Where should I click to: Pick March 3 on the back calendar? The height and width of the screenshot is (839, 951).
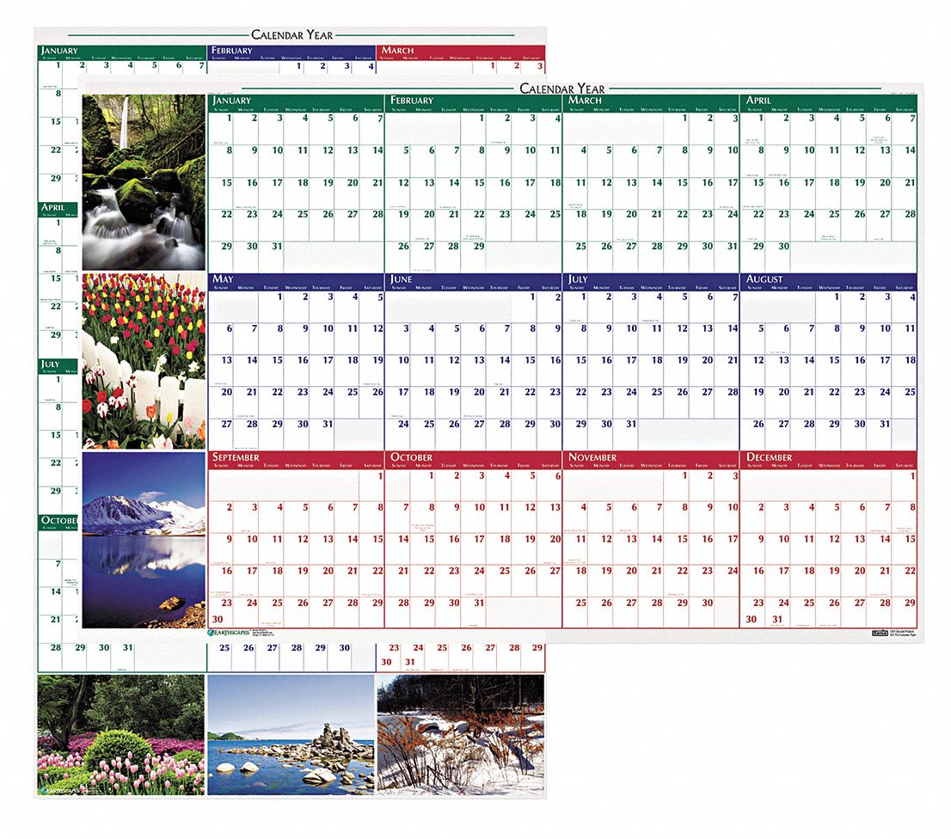tap(533, 67)
